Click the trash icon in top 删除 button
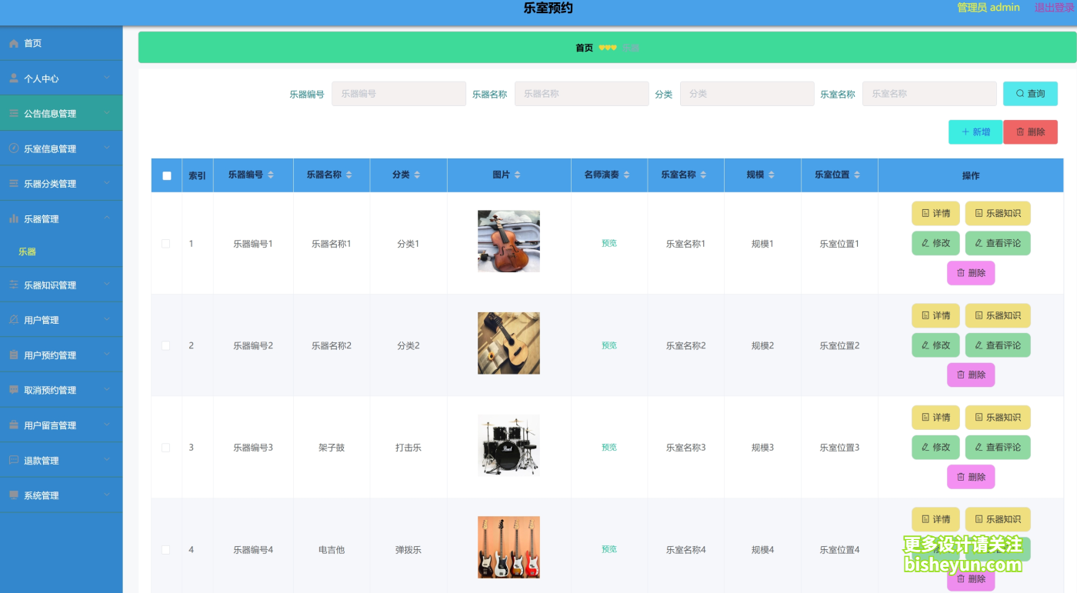The height and width of the screenshot is (593, 1077). (x=1020, y=132)
